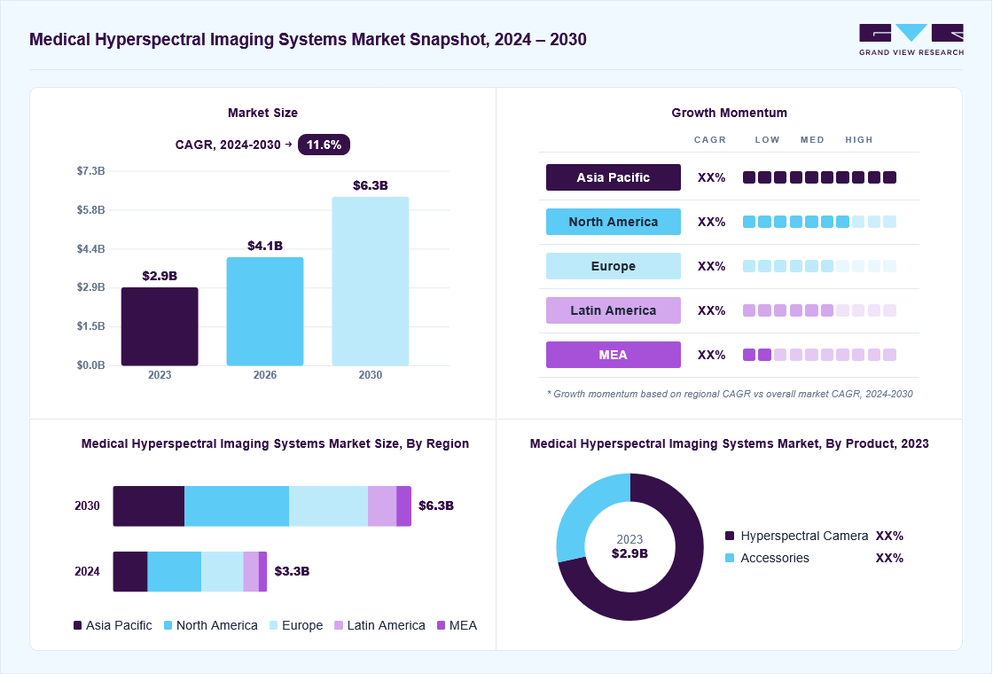Click the Europe legend swatch
The image size is (993, 674).
point(274,625)
